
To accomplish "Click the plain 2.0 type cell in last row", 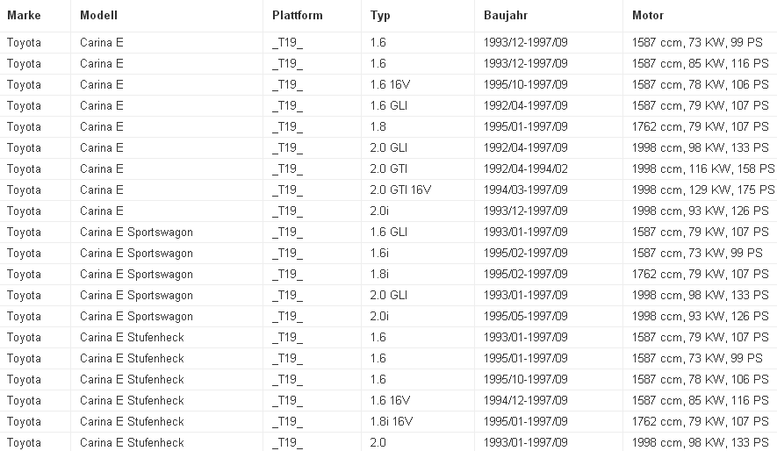I will [x=378, y=442].
